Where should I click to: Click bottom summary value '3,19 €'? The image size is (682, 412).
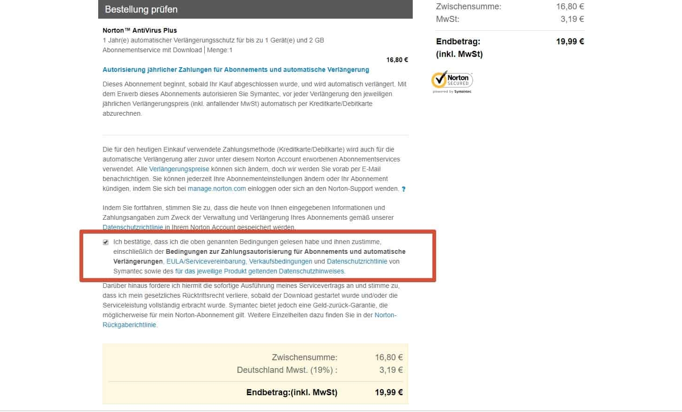pos(391,370)
